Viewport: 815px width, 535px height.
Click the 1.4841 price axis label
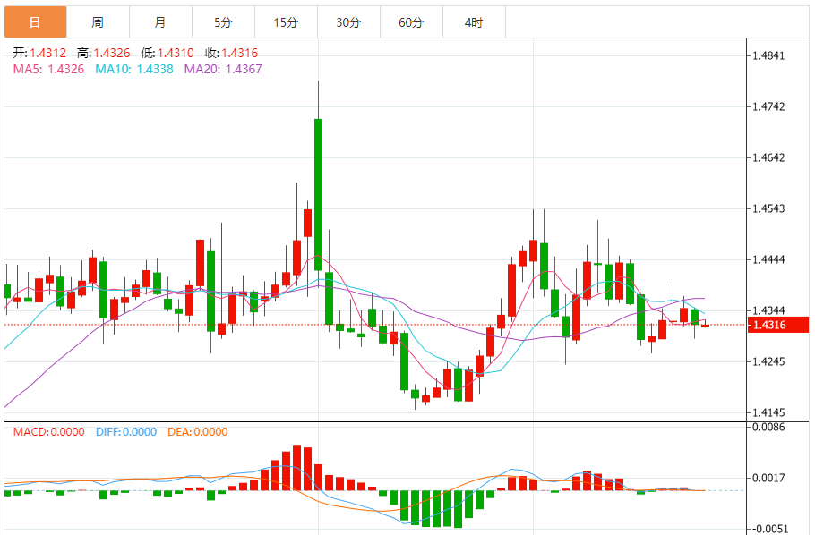(768, 56)
